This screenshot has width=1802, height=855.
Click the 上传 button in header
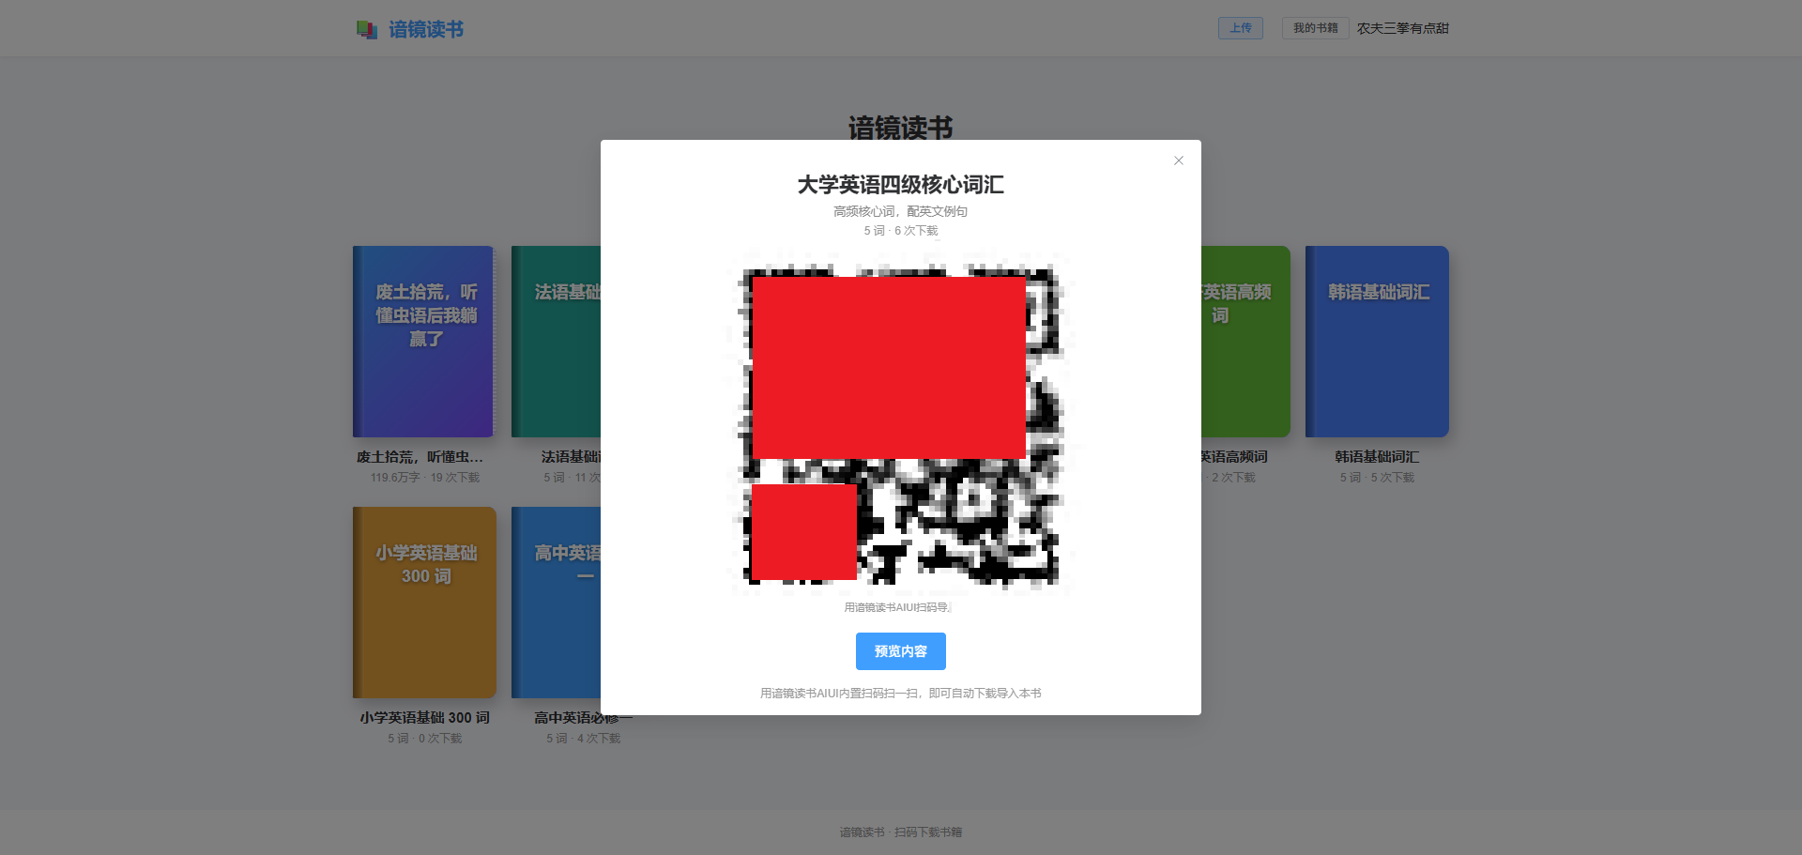pos(1241,28)
